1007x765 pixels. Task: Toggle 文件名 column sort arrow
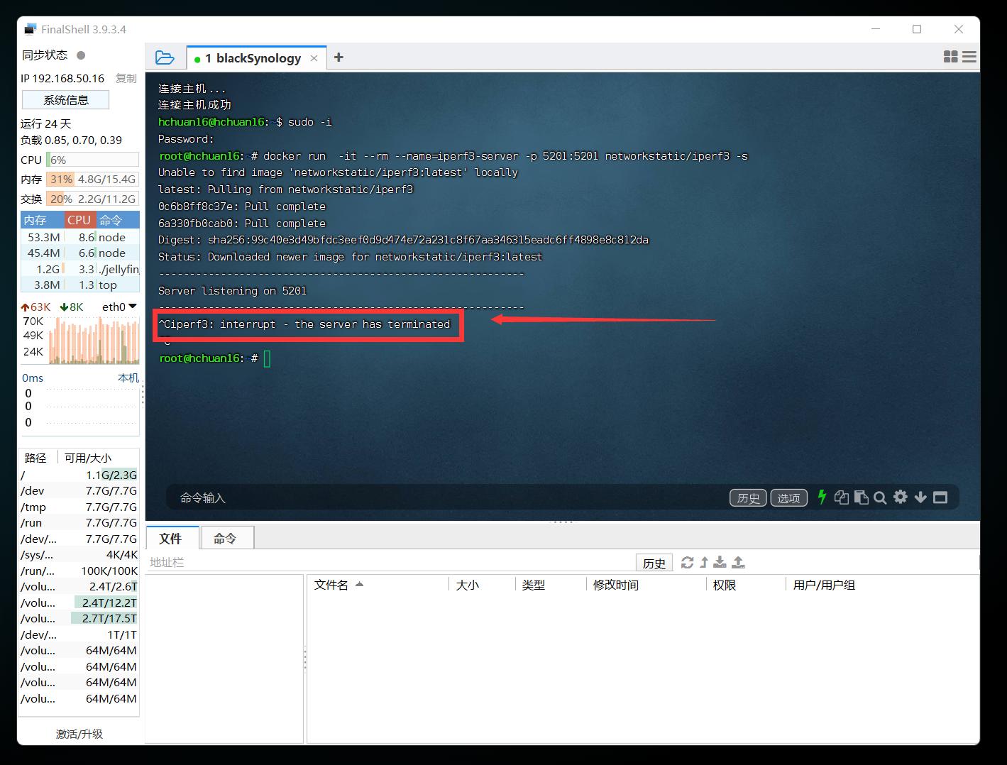(x=359, y=585)
